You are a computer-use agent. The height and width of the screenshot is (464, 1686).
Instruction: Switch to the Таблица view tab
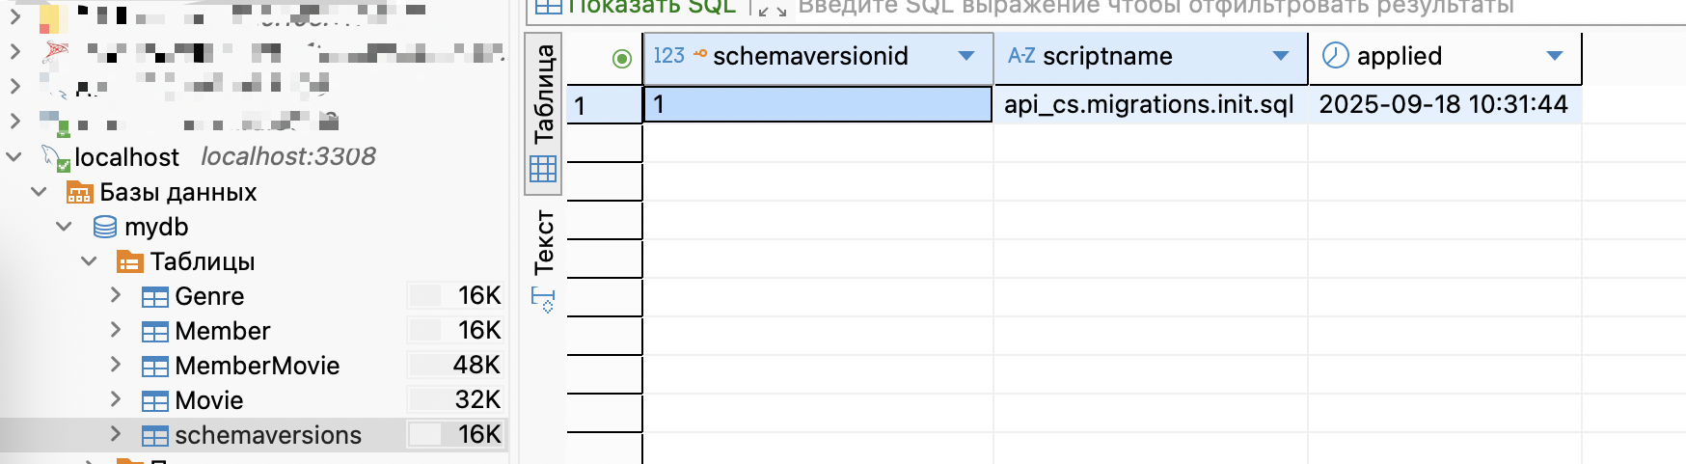point(543,111)
